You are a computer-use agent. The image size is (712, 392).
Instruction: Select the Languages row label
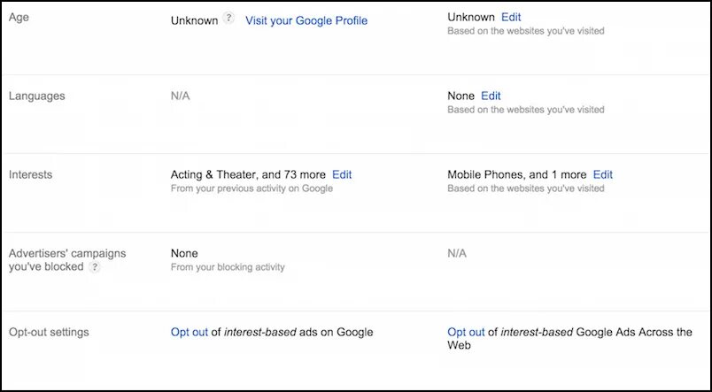click(x=35, y=95)
